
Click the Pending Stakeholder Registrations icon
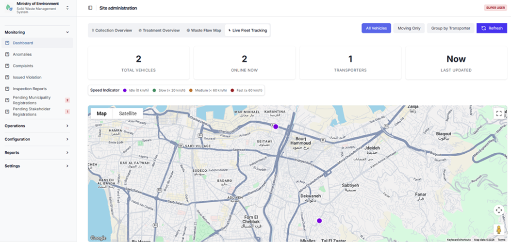(x=7, y=112)
